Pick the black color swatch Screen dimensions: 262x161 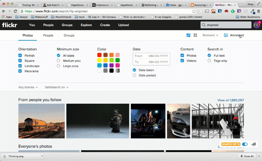tap(111, 70)
